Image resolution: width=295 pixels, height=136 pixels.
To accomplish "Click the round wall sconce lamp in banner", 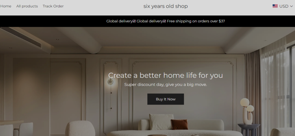I will pyautogui.click(x=110, y=82).
